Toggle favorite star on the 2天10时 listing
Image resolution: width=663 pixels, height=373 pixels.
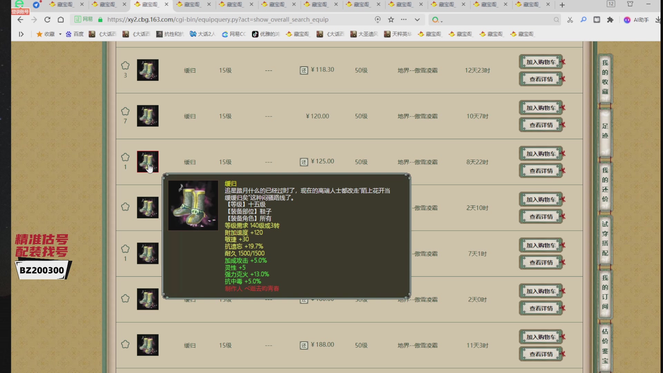(x=125, y=207)
